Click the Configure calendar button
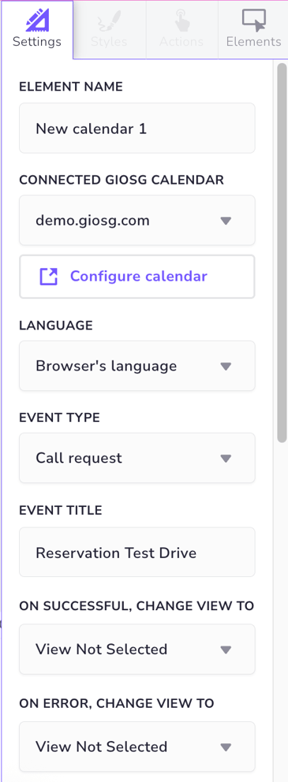Viewport: 288px width, 782px height. coord(137,277)
